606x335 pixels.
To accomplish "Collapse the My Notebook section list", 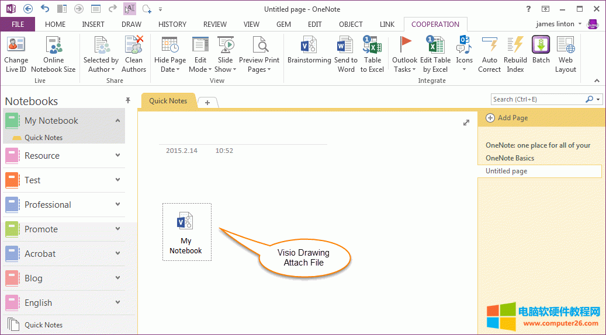I will (x=118, y=121).
